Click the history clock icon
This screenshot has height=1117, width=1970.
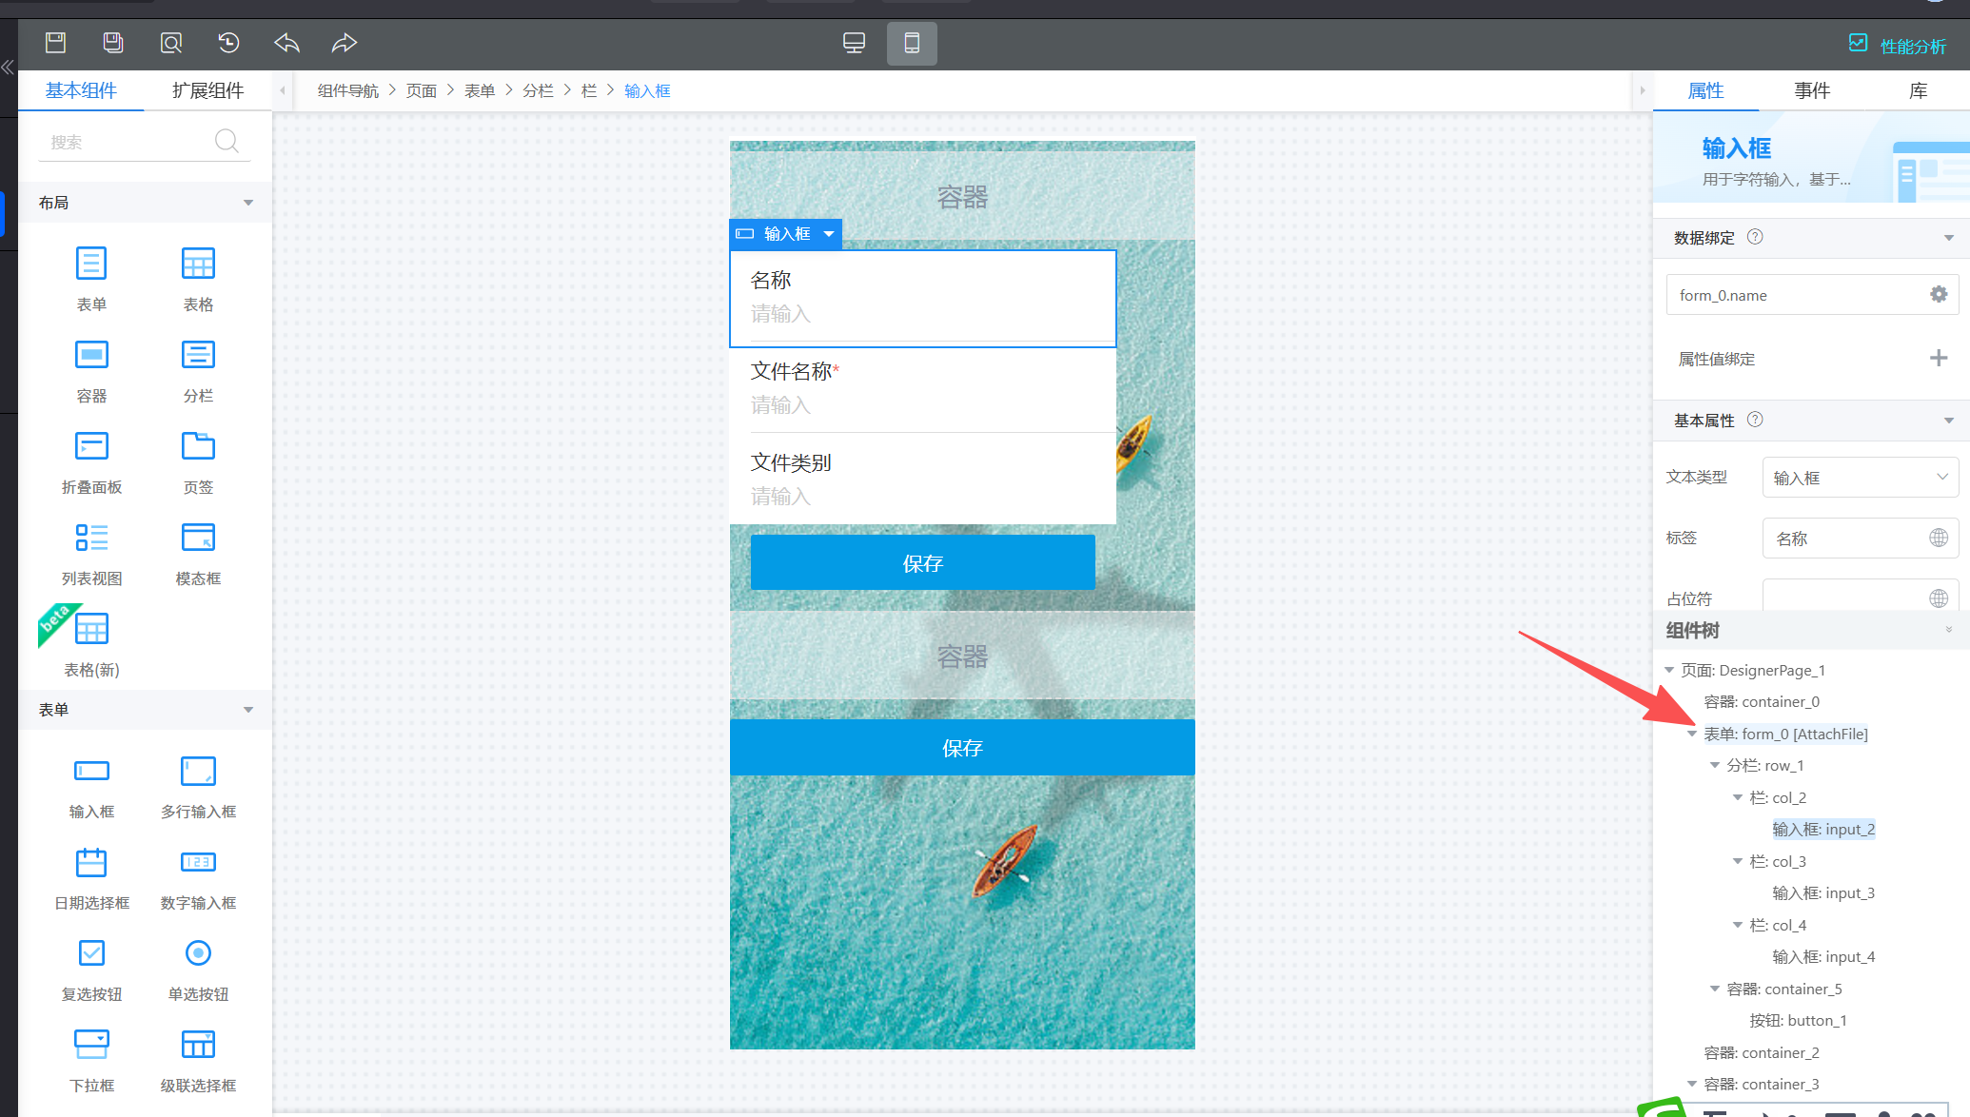tap(228, 43)
